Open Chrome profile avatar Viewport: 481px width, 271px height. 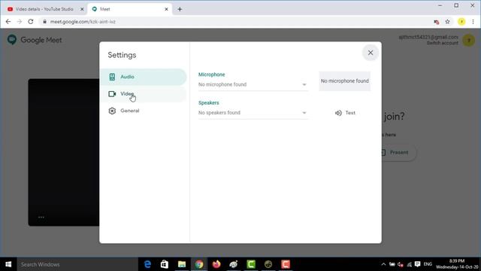[461, 22]
